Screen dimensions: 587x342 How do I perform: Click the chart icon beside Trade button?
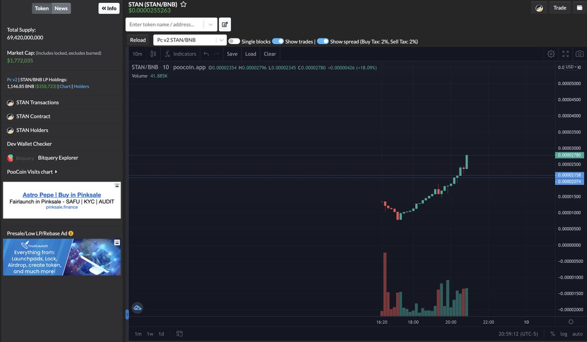(x=540, y=8)
